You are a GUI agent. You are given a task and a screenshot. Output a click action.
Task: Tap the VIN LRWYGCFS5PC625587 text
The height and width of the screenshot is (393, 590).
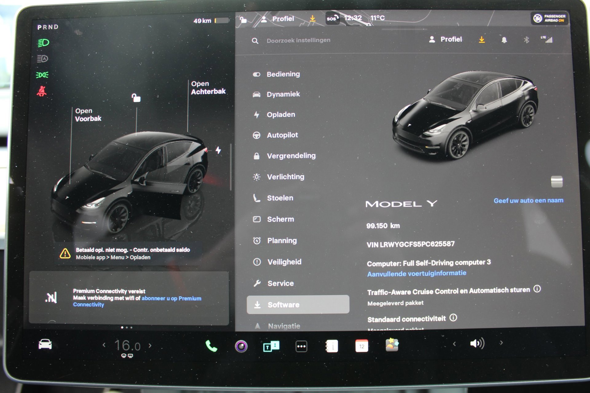coord(410,244)
